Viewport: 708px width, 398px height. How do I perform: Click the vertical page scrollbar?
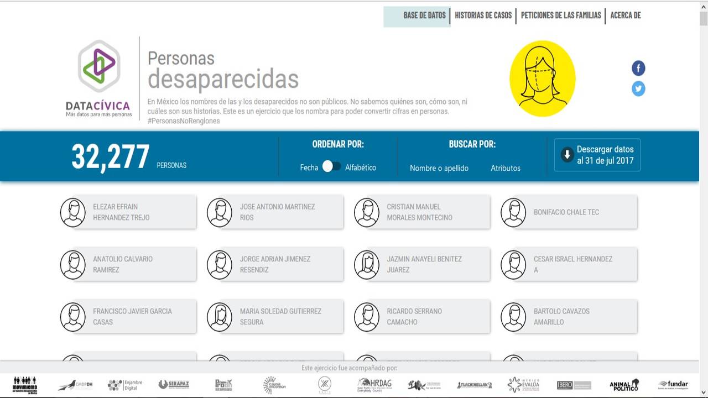(x=703, y=166)
